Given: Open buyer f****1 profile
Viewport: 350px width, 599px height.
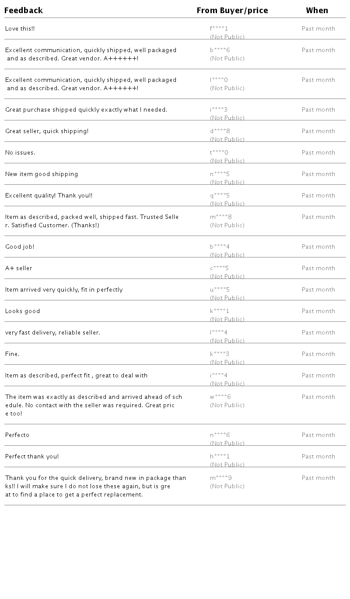Looking at the screenshot, I should (x=219, y=29).
